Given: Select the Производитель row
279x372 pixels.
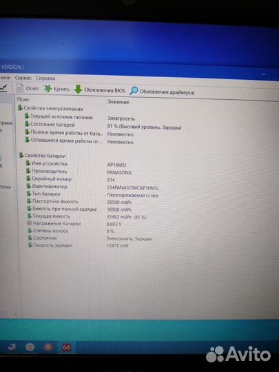Looking at the screenshot, I should click(x=47, y=171).
